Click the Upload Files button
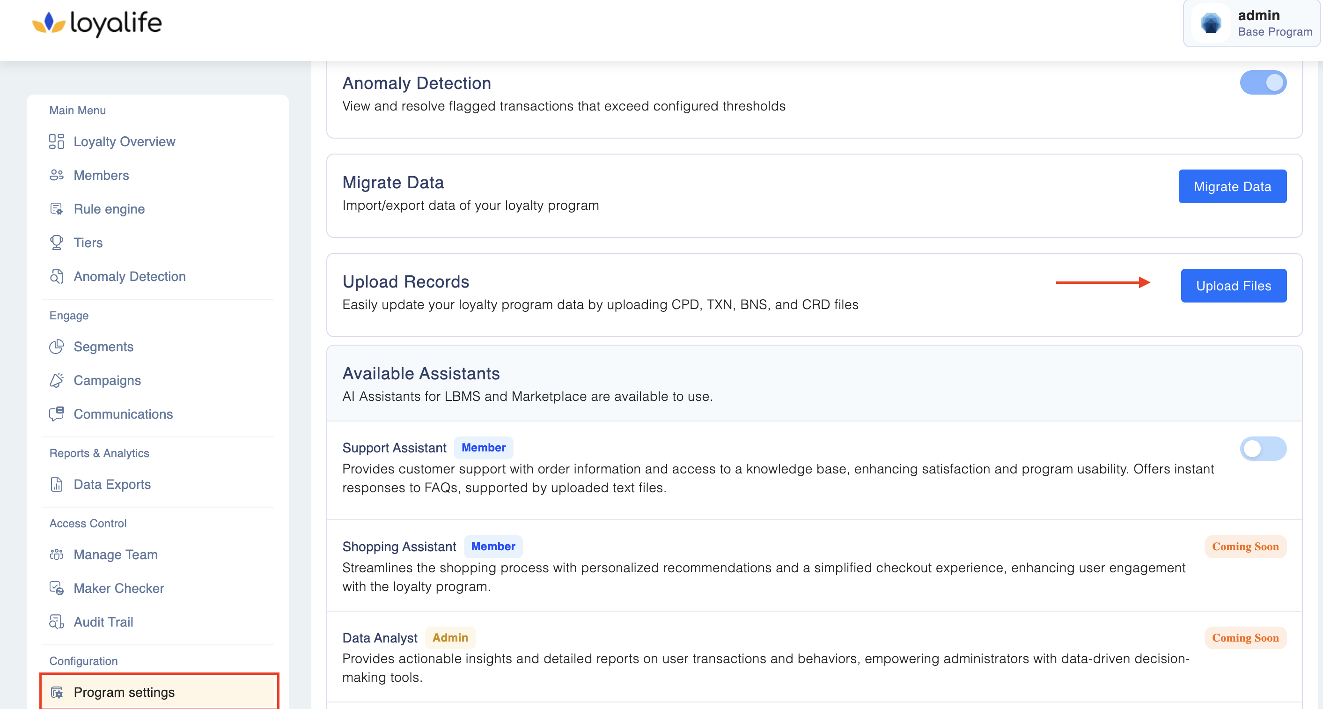 coord(1233,286)
